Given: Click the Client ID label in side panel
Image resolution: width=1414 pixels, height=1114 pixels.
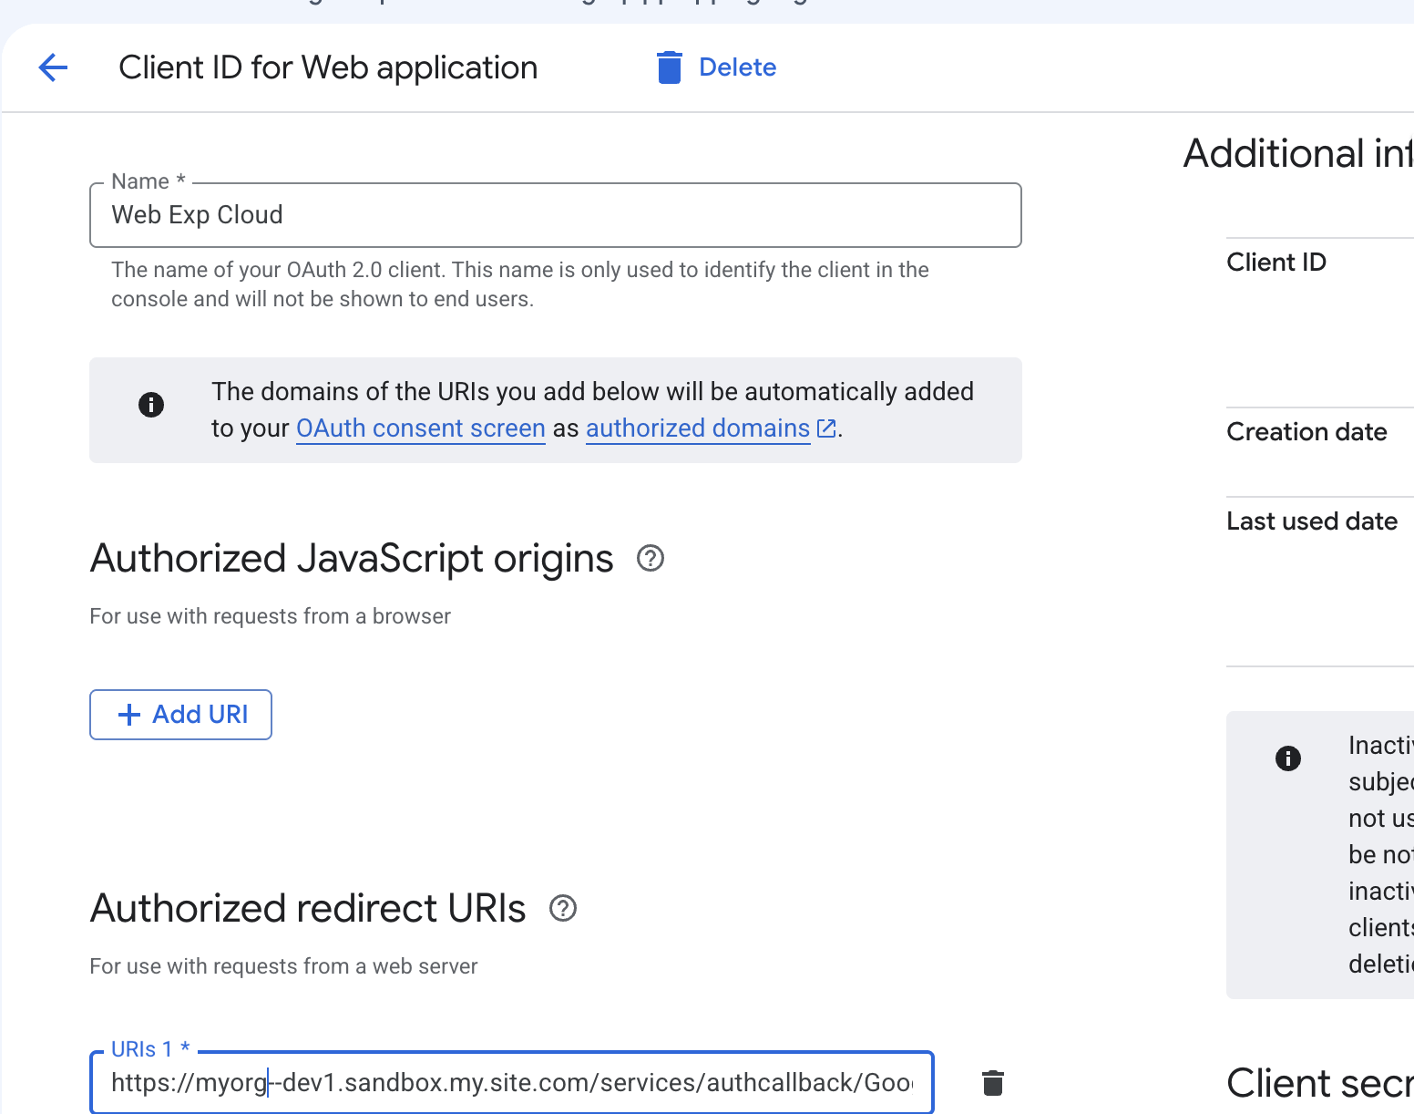Looking at the screenshot, I should coord(1276,263).
